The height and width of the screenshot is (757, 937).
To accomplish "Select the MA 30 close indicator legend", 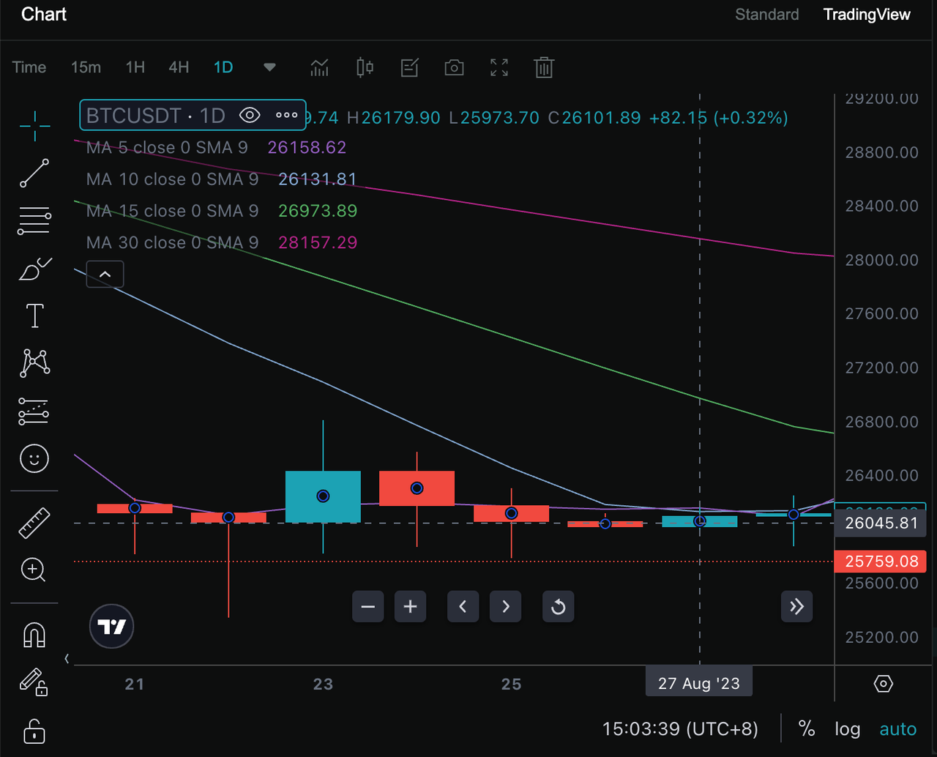I will pos(172,242).
